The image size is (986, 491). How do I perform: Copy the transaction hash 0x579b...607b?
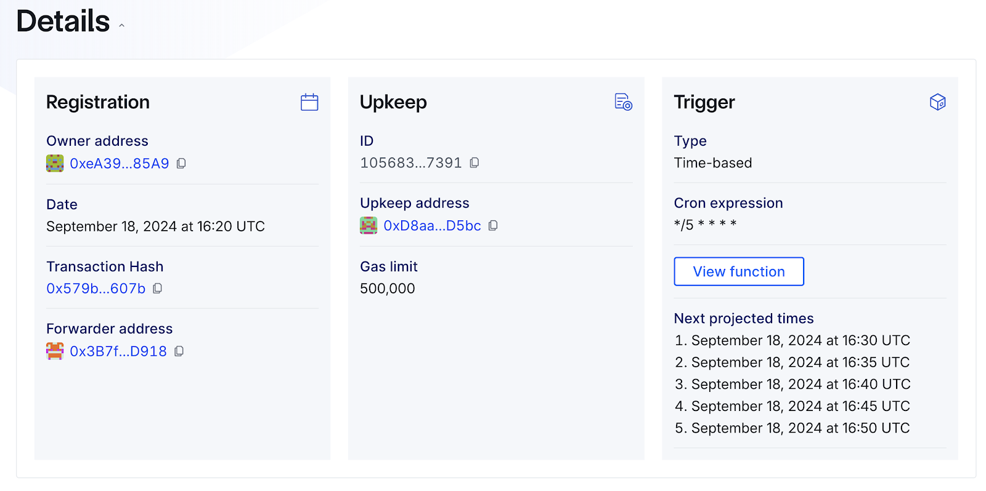pyautogui.click(x=158, y=289)
